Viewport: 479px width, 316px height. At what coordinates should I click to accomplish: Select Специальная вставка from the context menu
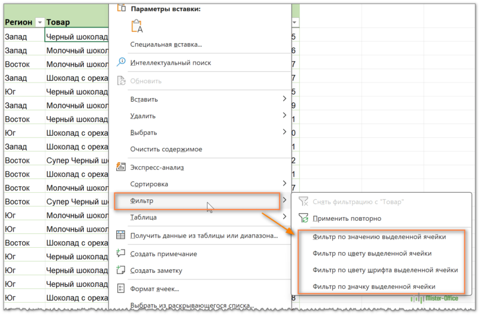pos(166,44)
